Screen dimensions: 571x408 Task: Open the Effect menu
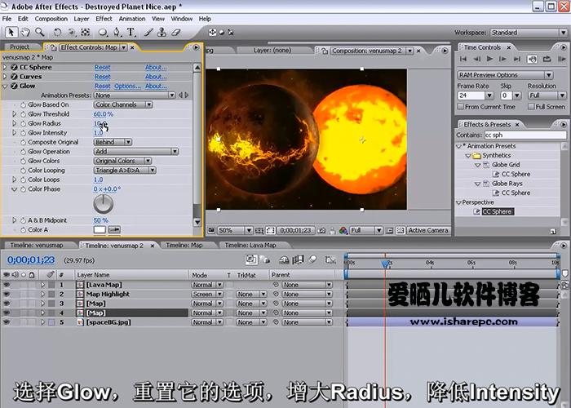[104, 19]
